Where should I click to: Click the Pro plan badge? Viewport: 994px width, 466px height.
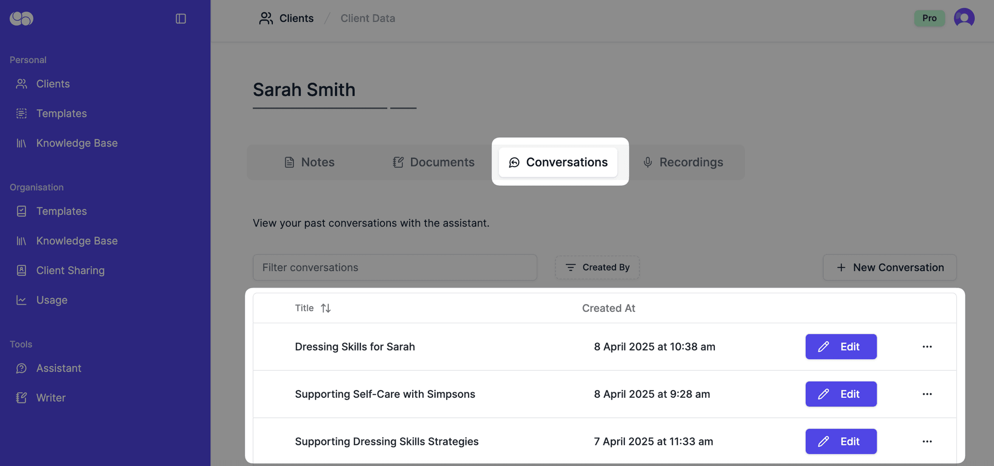coord(929,18)
